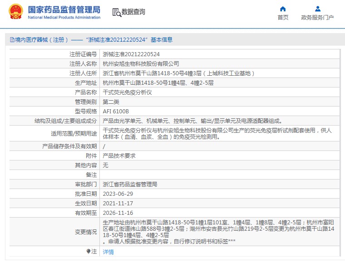Click the 政务服务门户 user icon
345x262 pixels.
click(x=317, y=9)
